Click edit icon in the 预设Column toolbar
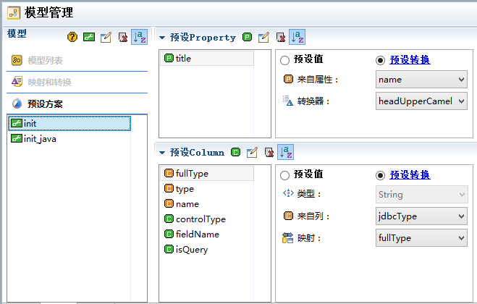477x304 pixels. click(252, 152)
